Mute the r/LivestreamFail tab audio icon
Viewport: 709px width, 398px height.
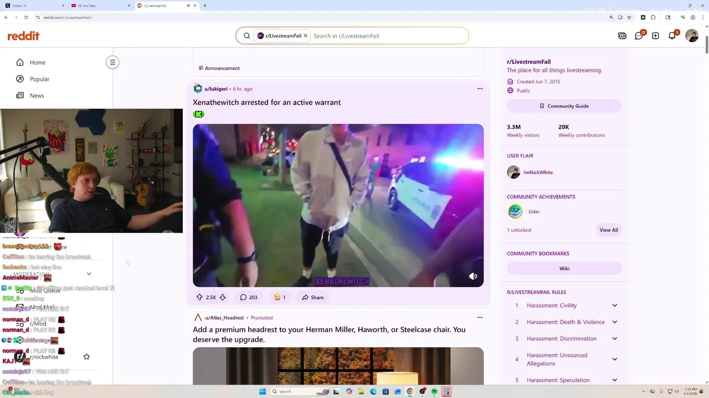tap(188, 6)
